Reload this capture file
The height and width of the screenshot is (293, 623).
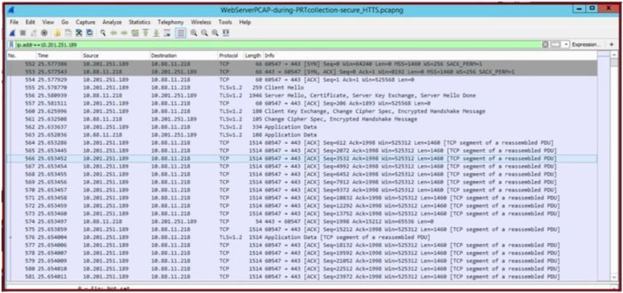click(89, 33)
